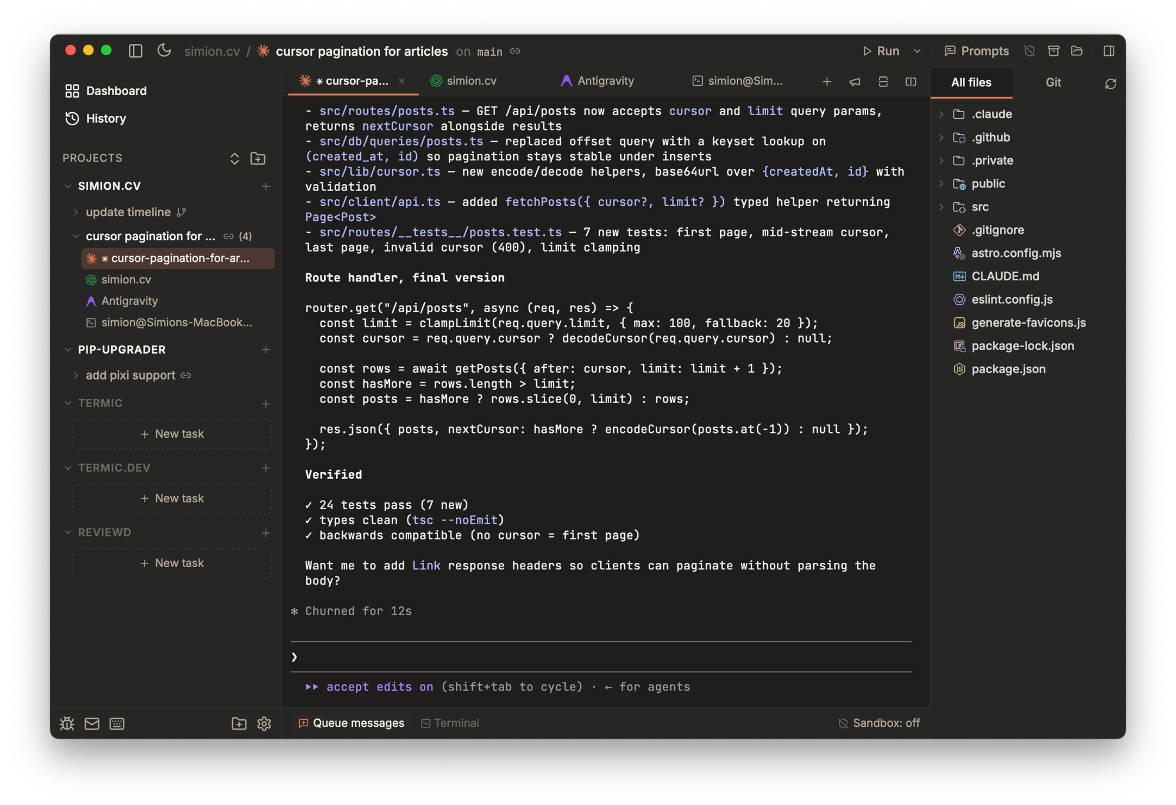Toggle Sandbox: off setting
1176x805 pixels.
878,723
